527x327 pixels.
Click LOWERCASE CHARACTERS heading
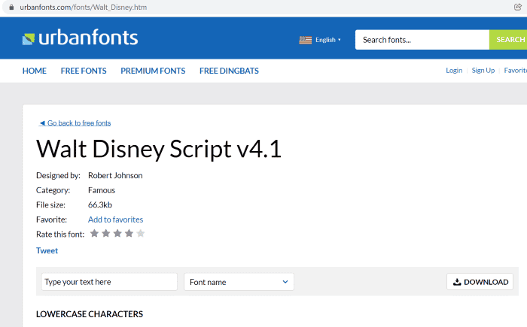click(90, 314)
